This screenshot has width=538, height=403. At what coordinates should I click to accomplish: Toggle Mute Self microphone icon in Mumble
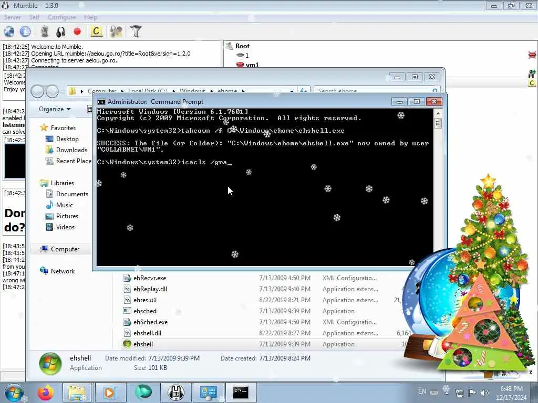45,31
